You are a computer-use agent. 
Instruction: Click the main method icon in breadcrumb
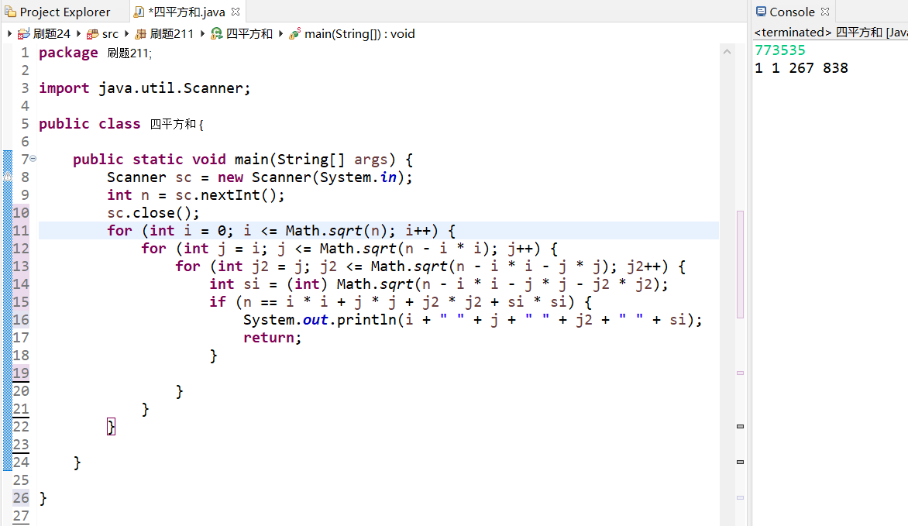click(294, 34)
